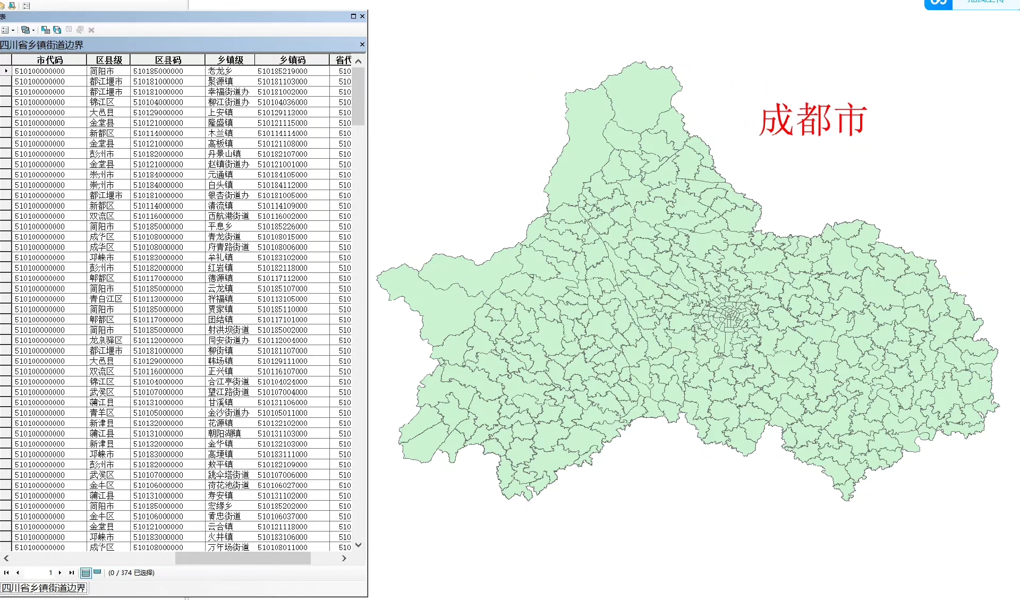
Task: Click the Switch Selection icon
Action: click(57, 30)
